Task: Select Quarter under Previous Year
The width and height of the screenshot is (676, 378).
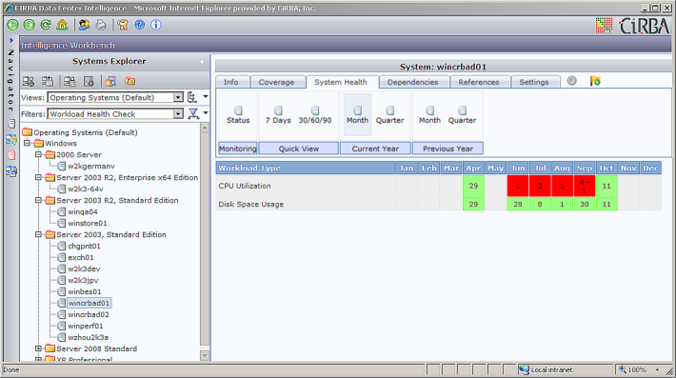Action: (462, 115)
